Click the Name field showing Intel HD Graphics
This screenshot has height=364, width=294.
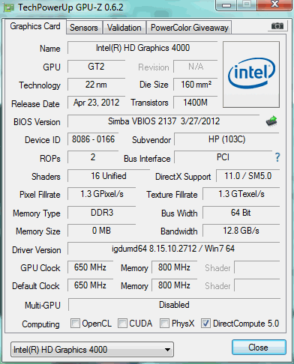[142, 48]
